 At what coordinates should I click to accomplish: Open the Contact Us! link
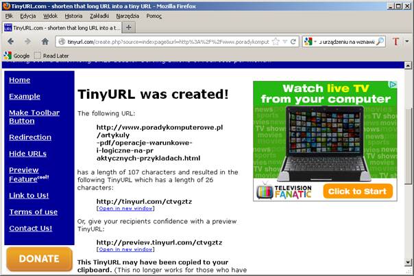click(31, 228)
